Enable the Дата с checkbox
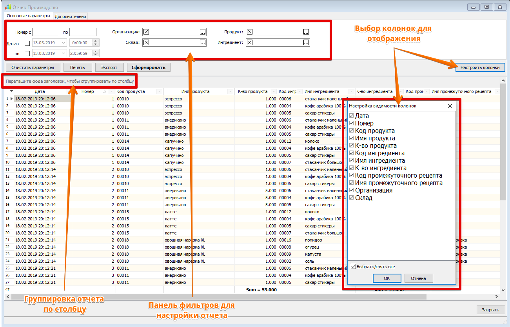This screenshot has width=510, height=327. pyautogui.click(x=27, y=43)
